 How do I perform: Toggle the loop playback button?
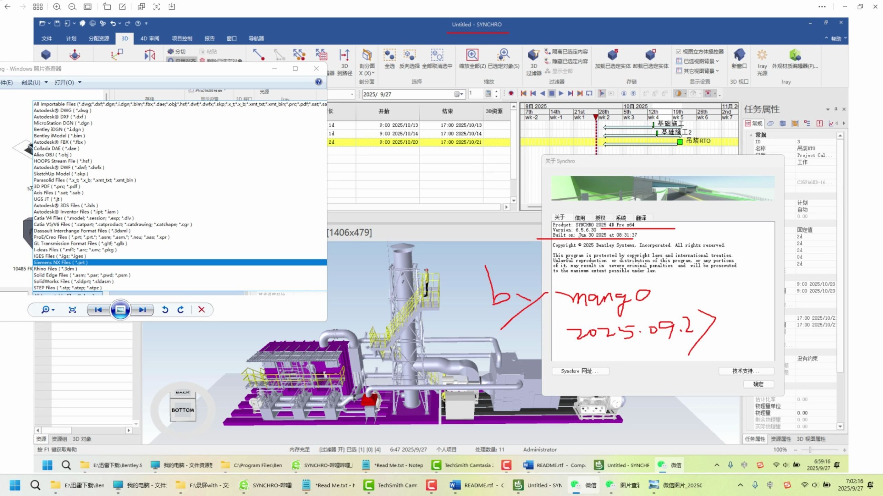[589, 93]
